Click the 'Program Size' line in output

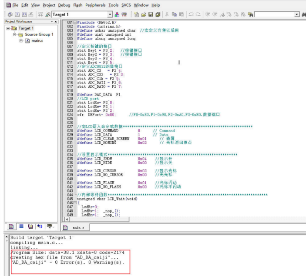pyautogui.click(x=67, y=253)
